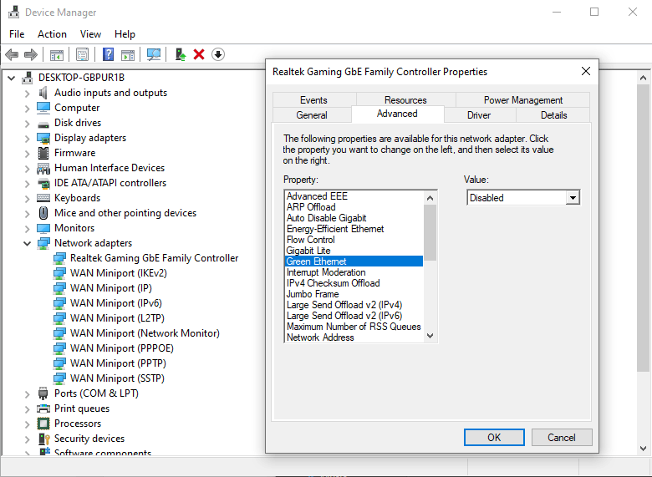Select the Energy-Efficient Ethernet property

click(x=354, y=229)
